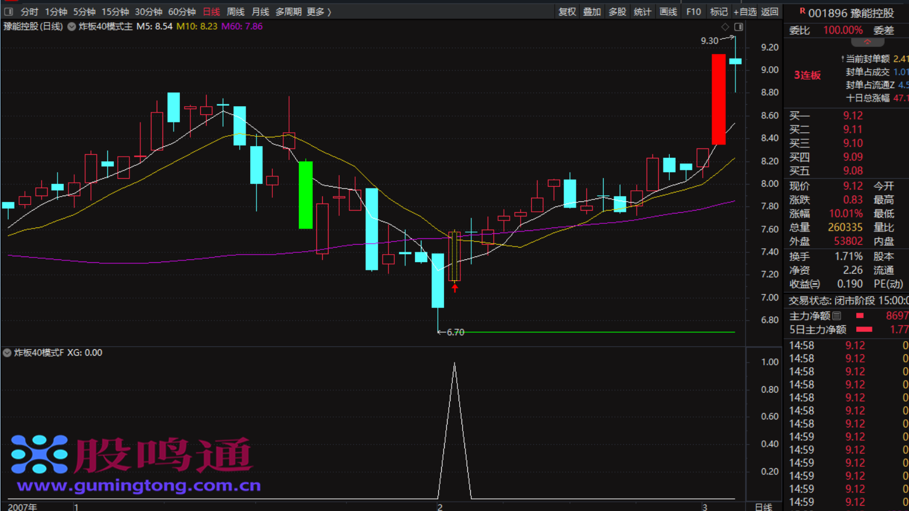Switch to 60分钟 chart period
Image resolution: width=909 pixels, height=511 pixels.
[182, 12]
